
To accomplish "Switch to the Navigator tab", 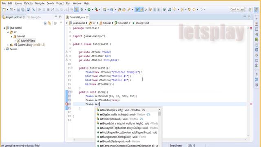I will [34, 17].
